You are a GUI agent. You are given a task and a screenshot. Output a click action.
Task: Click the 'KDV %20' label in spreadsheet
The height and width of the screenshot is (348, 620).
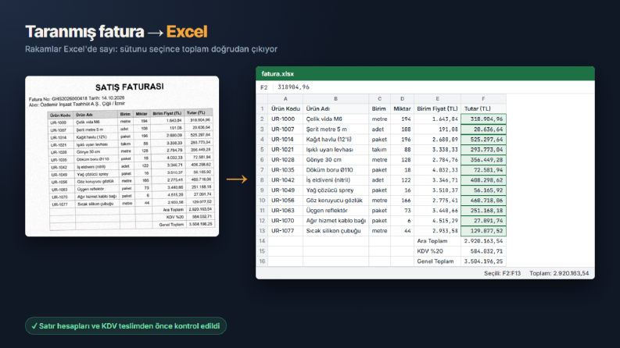[x=437, y=251]
